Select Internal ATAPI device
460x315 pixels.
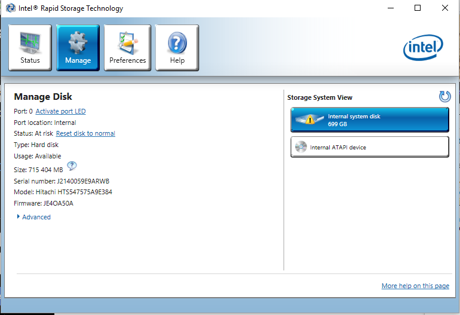(x=370, y=147)
